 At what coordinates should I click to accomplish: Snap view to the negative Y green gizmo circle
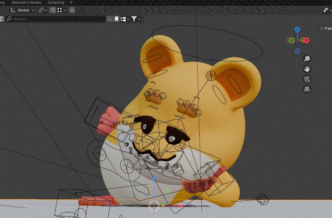(292, 40)
